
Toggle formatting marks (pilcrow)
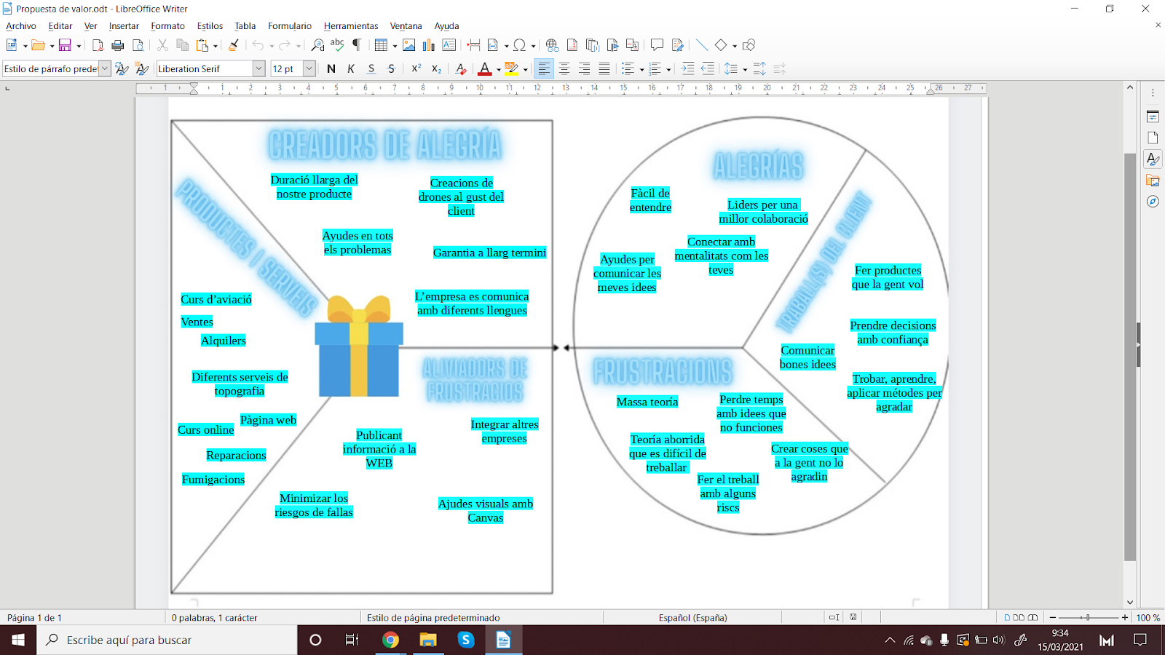tap(357, 45)
